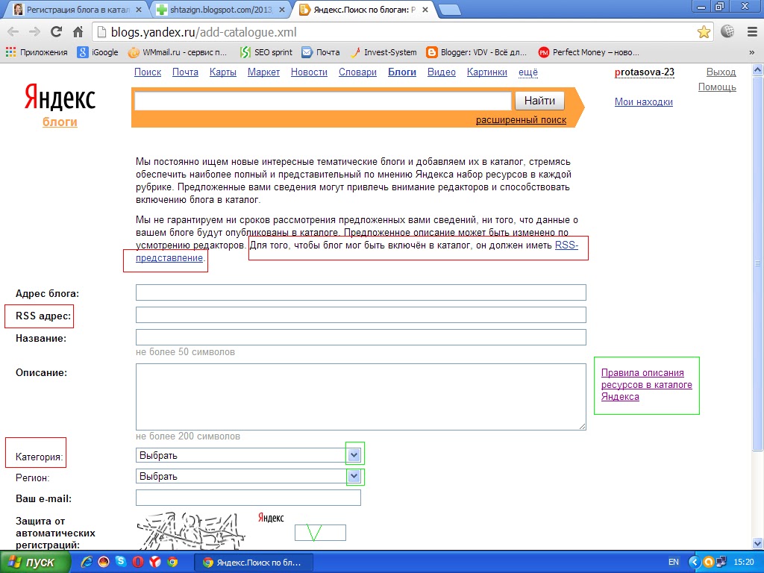764x573 pixels.
Task: Click the Пуск start button
Action: click(x=35, y=562)
